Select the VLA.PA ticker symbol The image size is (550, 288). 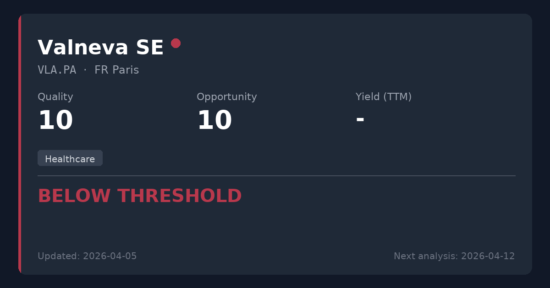pos(57,70)
